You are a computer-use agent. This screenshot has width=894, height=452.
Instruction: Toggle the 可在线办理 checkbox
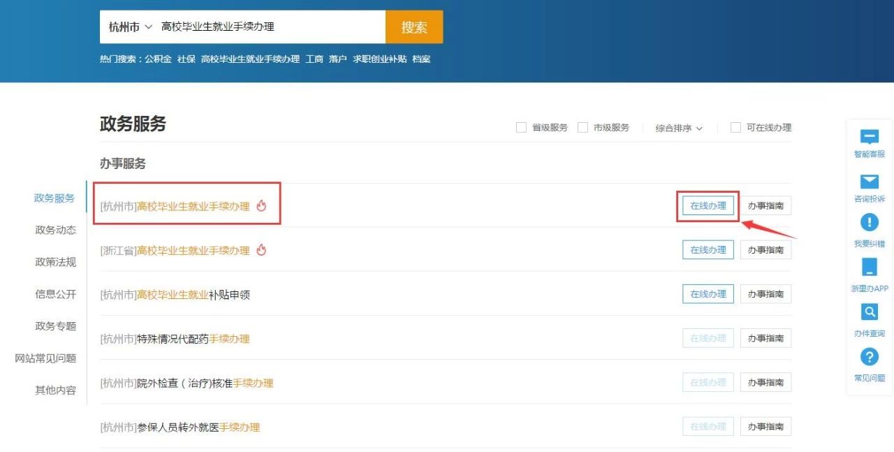735,128
